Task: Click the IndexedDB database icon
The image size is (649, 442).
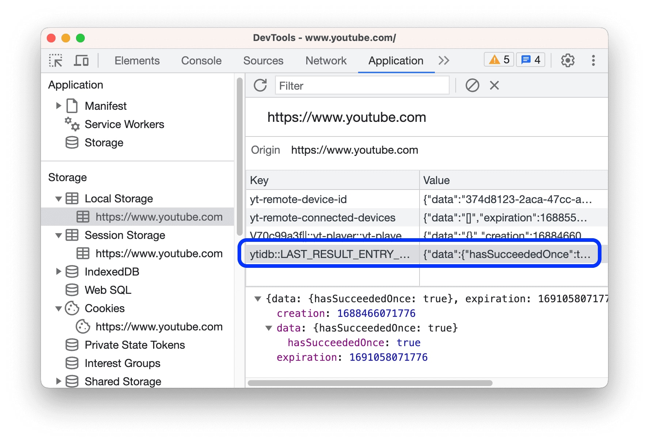Action: tap(72, 271)
